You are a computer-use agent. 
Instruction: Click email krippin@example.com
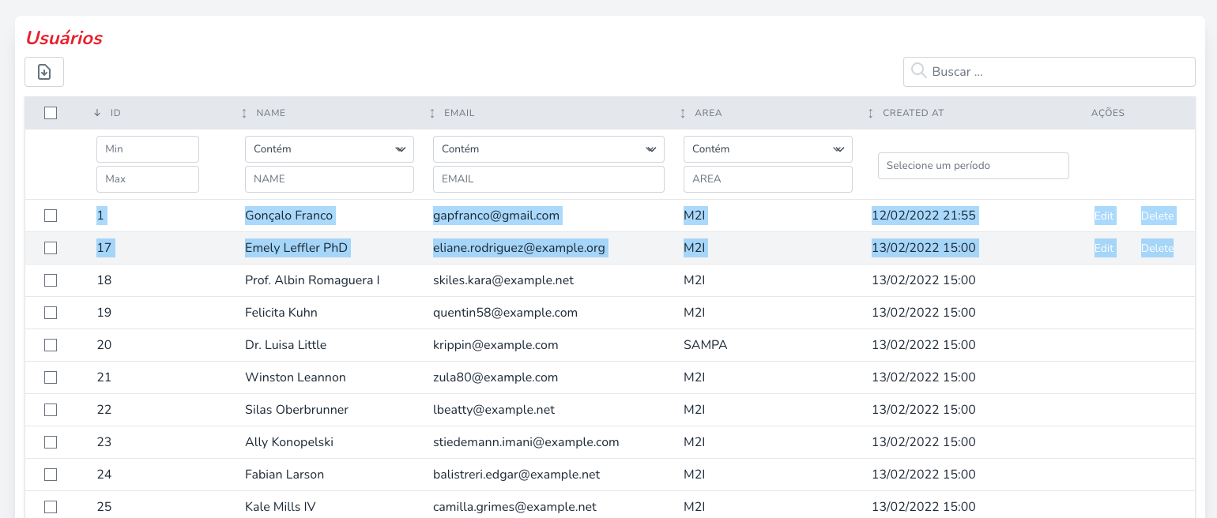tap(495, 345)
